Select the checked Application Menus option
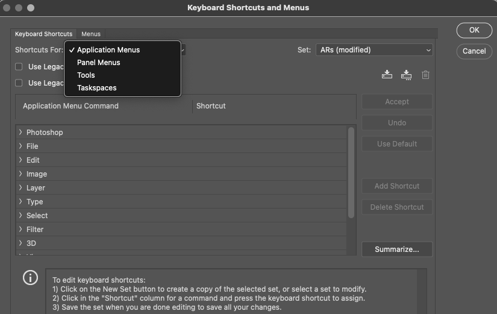The image size is (497, 314). pos(108,50)
